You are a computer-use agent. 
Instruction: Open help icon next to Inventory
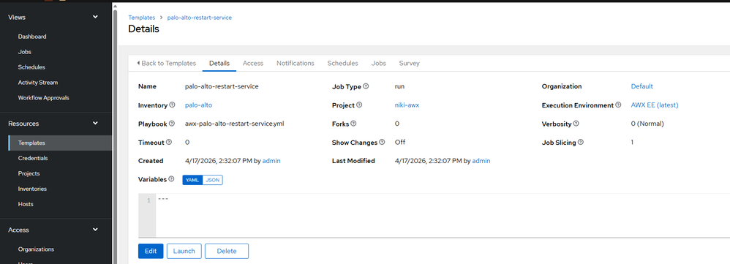click(172, 105)
